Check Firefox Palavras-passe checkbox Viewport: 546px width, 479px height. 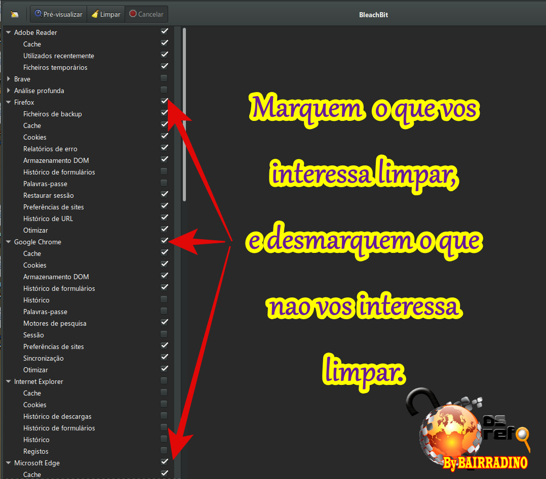[164, 183]
